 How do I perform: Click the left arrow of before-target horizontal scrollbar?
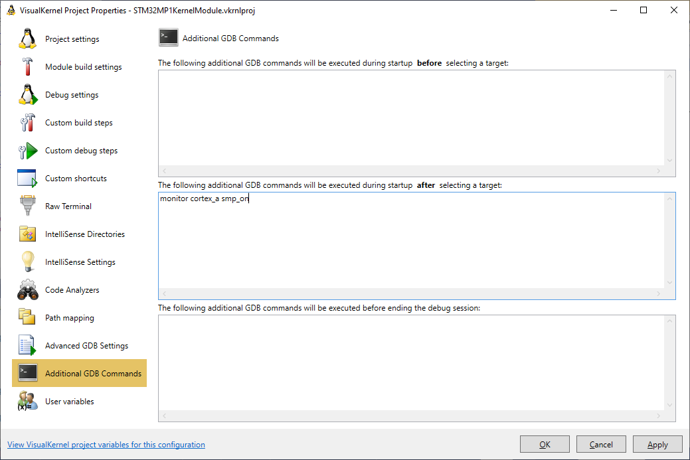165,171
